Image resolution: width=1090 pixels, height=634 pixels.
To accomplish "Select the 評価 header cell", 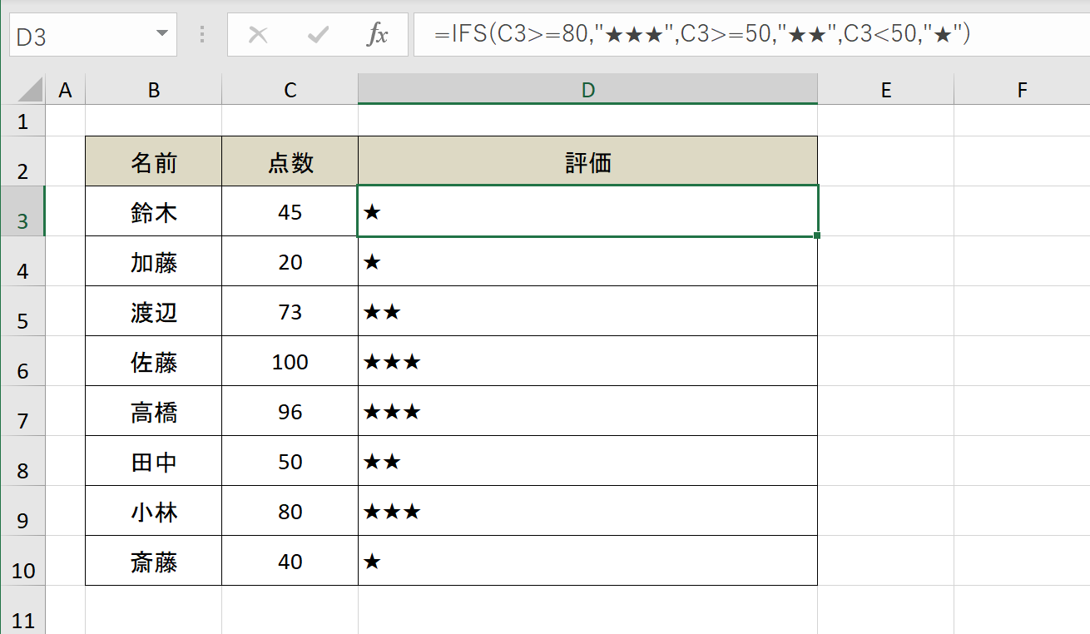I will pyautogui.click(x=588, y=161).
